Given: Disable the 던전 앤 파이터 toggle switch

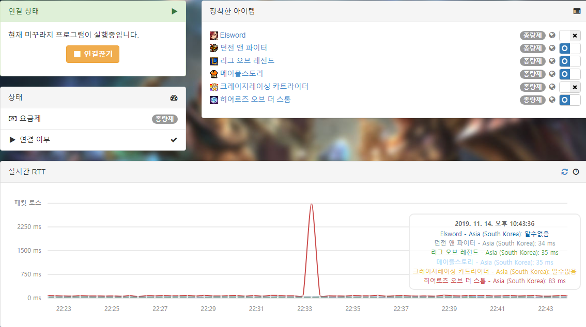Looking at the screenshot, I should tap(570, 48).
